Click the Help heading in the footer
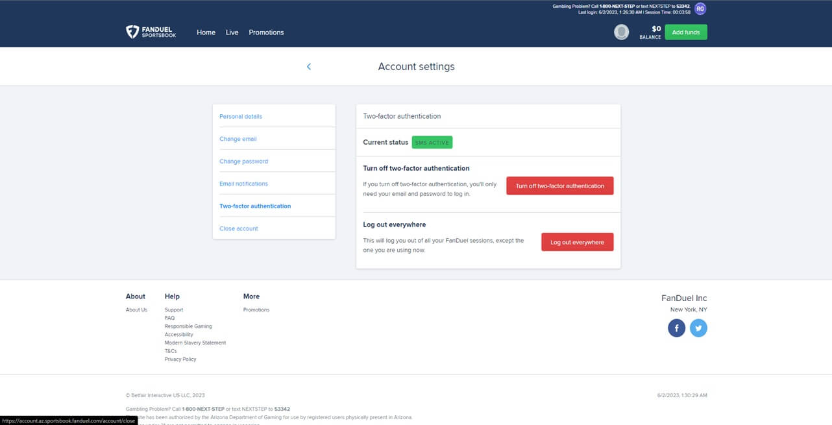The width and height of the screenshot is (832, 425). coord(172,297)
